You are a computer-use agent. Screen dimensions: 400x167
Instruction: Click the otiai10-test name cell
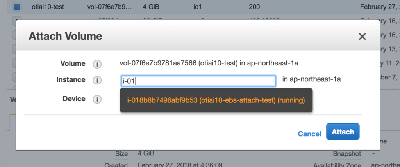(x=48, y=7)
